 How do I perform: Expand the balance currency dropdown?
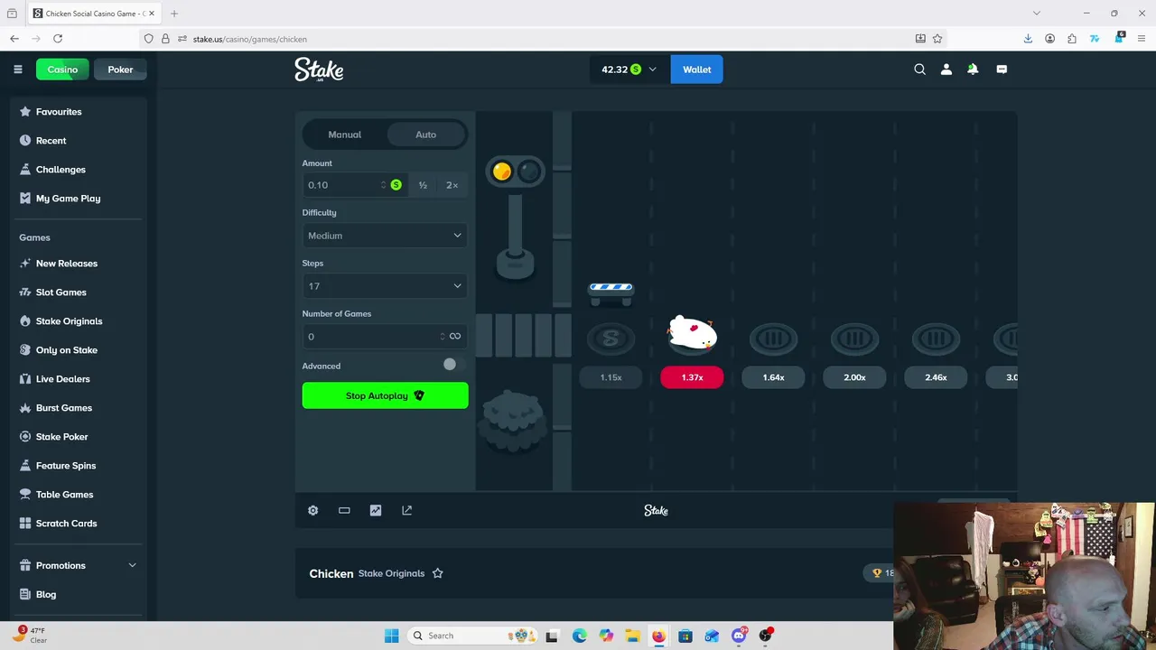[652, 70]
